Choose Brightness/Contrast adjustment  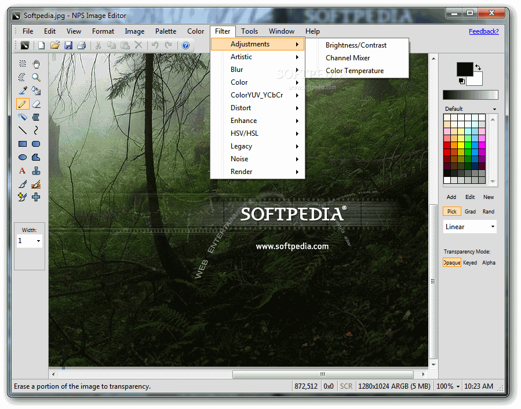coord(357,45)
